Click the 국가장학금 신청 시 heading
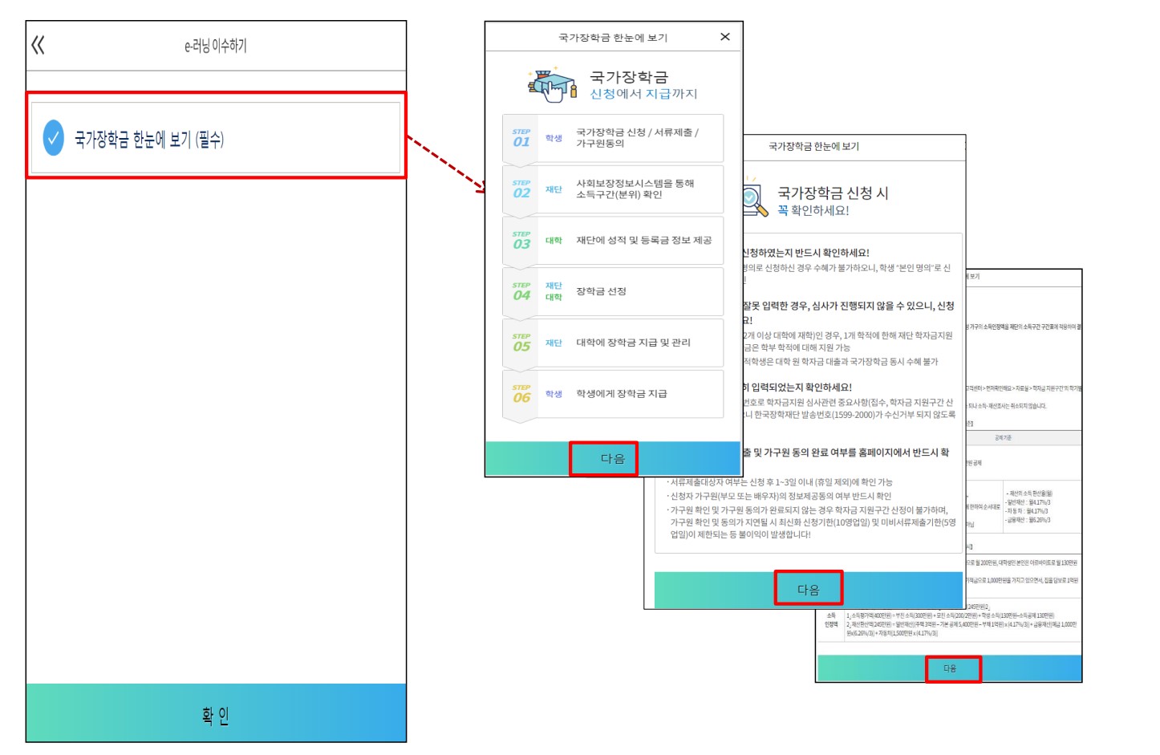The height and width of the screenshot is (755, 1160). pyautogui.click(x=833, y=193)
